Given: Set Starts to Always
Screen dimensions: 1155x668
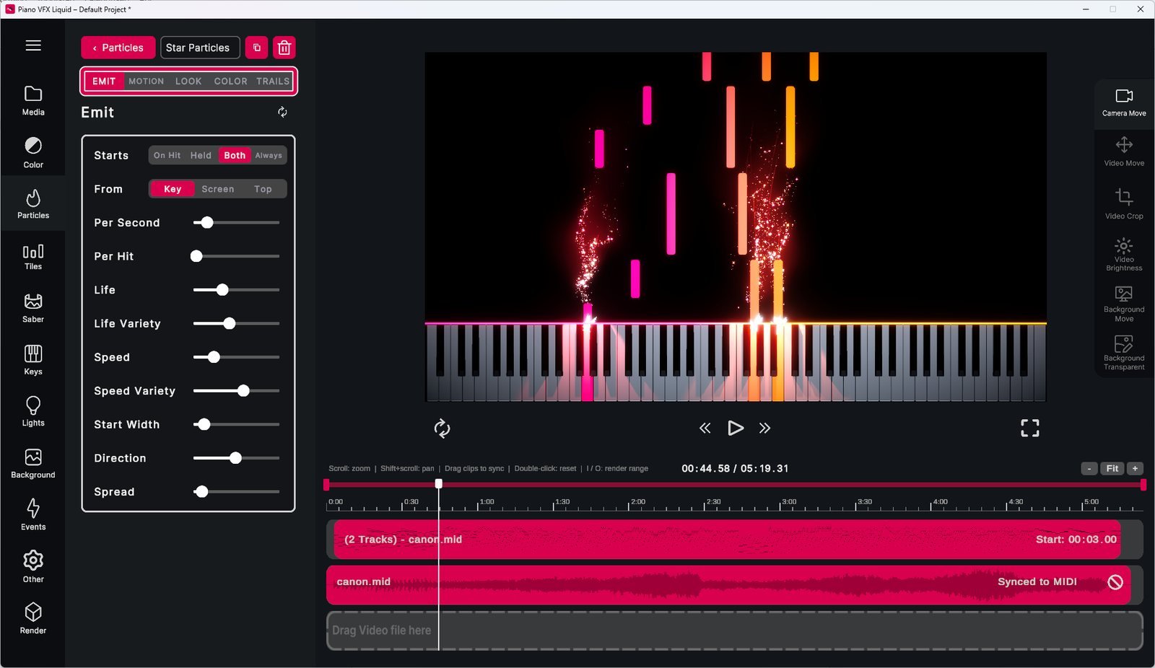Looking at the screenshot, I should pyautogui.click(x=269, y=155).
